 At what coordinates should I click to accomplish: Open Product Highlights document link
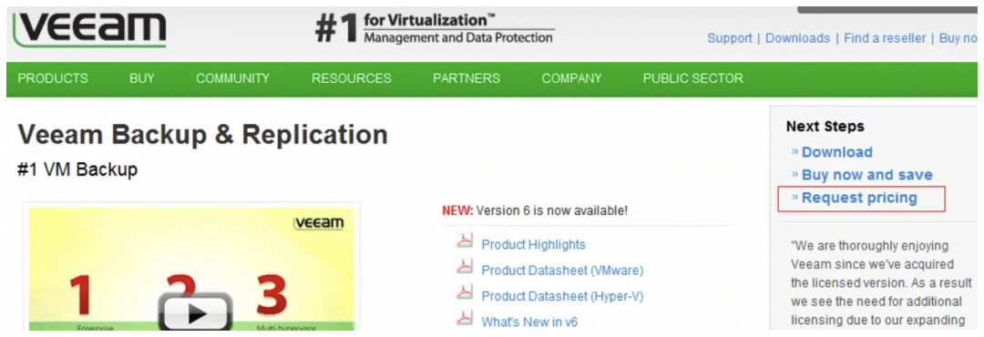click(533, 245)
